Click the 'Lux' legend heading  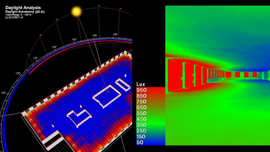[x=140, y=84]
